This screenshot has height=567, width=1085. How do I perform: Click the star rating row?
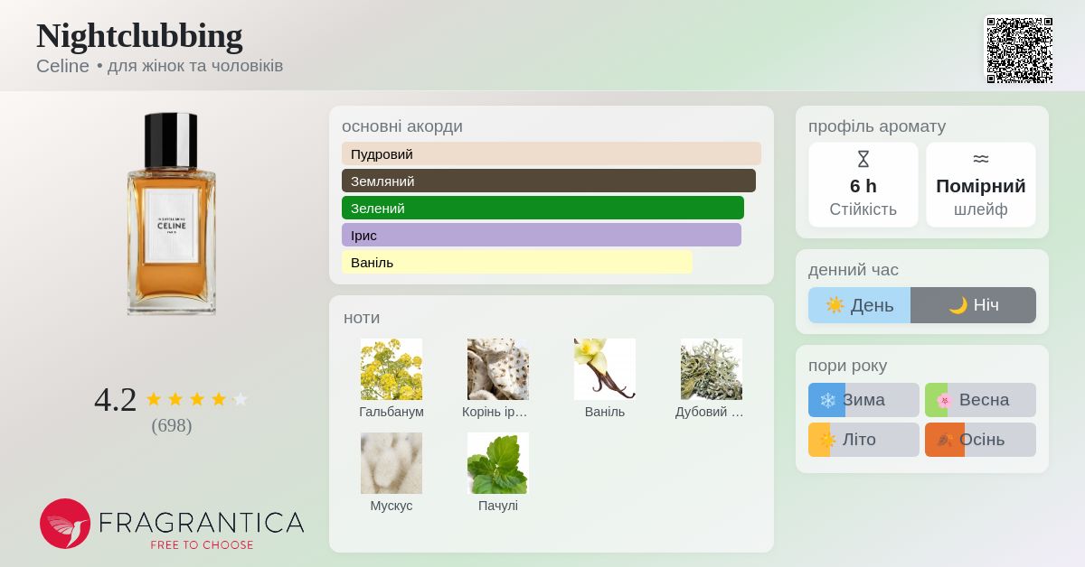(x=196, y=399)
